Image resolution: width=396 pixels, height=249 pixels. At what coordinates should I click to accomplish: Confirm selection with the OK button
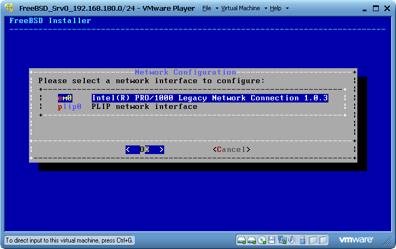(145, 150)
